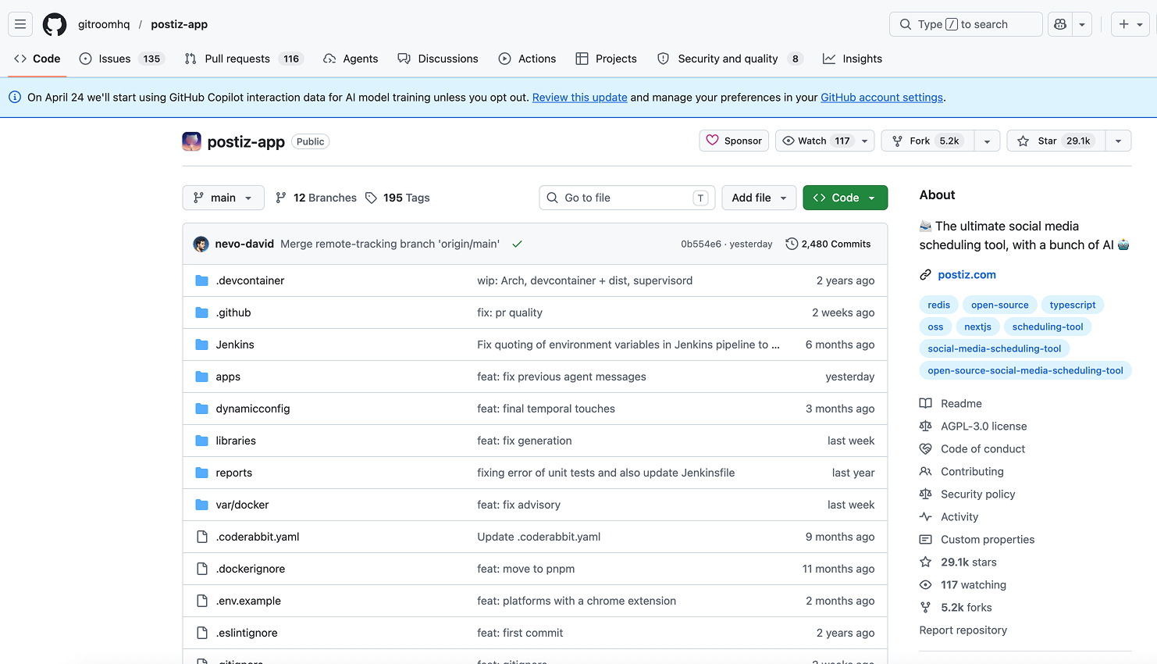The image size is (1157, 664).
Task: Watch the postiz-app repository
Action: (x=812, y=141)
